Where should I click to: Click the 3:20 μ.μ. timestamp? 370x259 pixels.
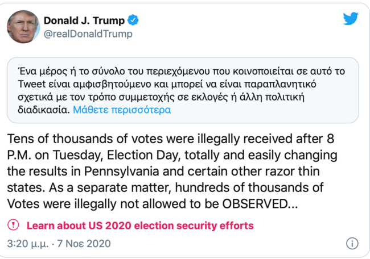coord(28,244)
